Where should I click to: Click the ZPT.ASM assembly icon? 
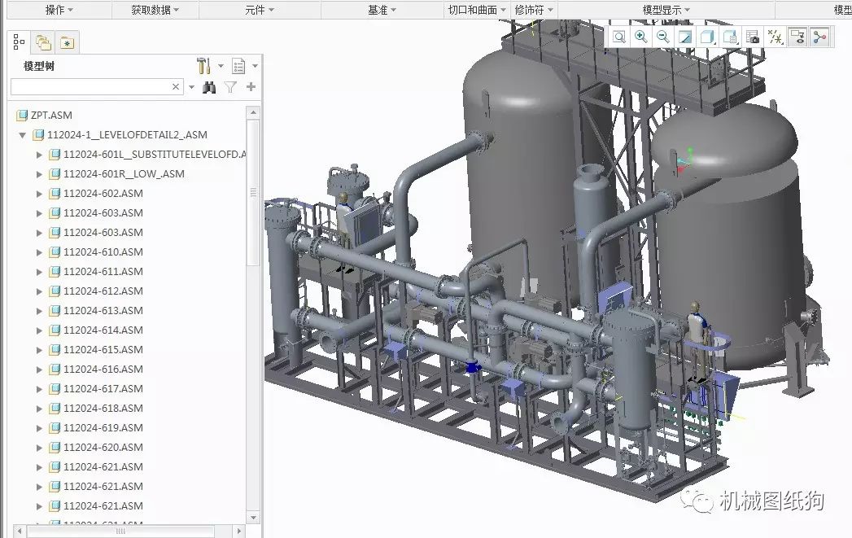[x=22, y=116]
